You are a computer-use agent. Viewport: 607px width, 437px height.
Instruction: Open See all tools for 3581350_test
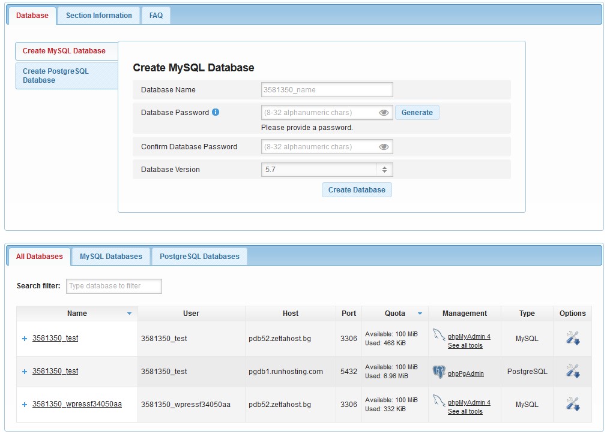pos(465,345)
